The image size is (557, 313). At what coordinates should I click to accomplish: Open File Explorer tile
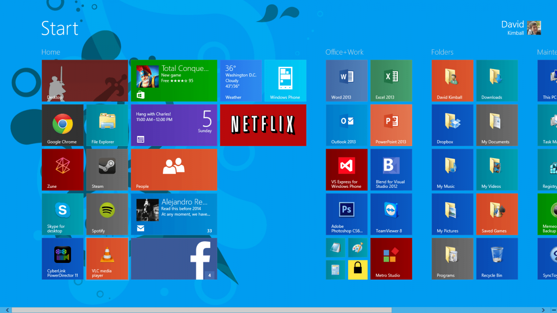click(x=107, y=125)
